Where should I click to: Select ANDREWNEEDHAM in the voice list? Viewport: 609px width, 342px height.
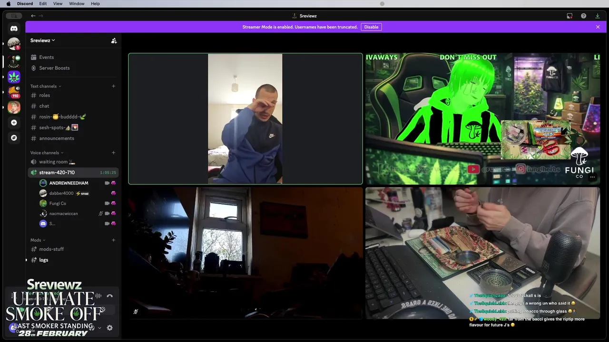coord(69,183)
